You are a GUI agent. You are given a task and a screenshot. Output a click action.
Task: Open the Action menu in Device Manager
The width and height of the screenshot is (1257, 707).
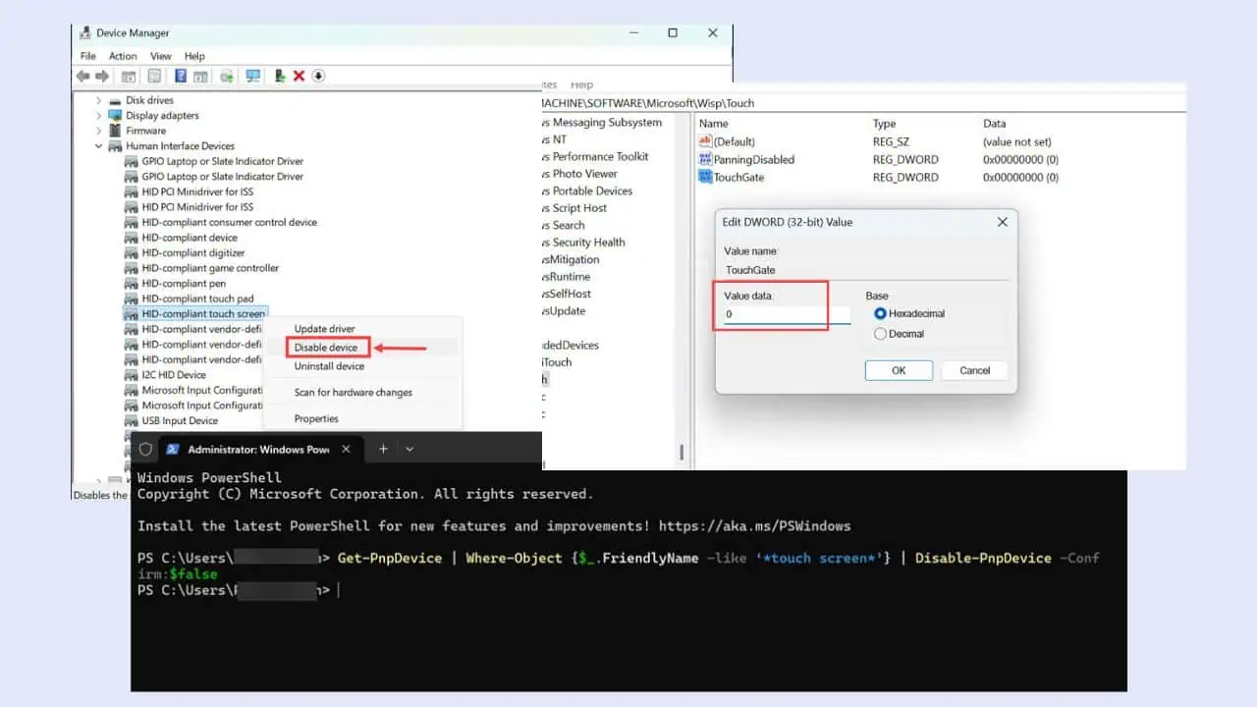tap(123, 56)
